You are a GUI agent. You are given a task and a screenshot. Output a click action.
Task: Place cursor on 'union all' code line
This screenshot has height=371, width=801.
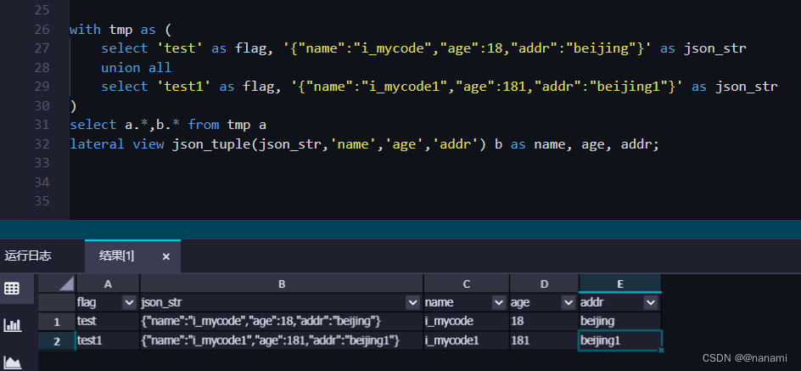pos(136,68)
